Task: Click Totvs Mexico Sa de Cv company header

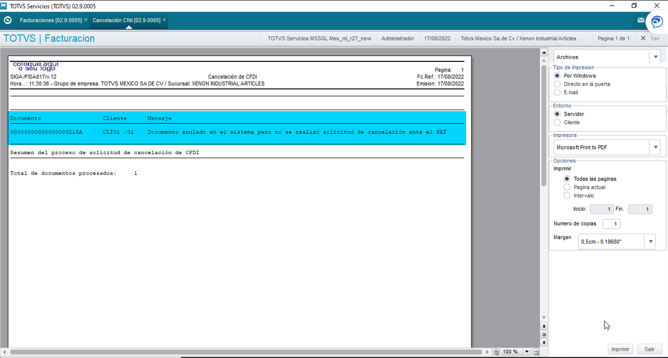Action: [518, 38]
